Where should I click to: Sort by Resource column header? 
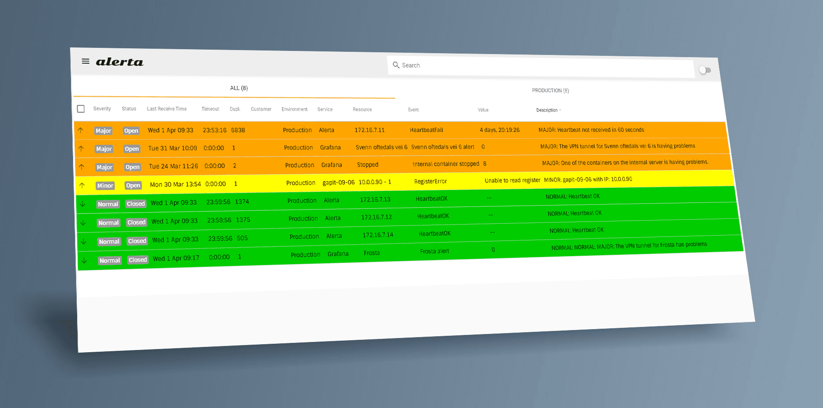coord(362,109)
